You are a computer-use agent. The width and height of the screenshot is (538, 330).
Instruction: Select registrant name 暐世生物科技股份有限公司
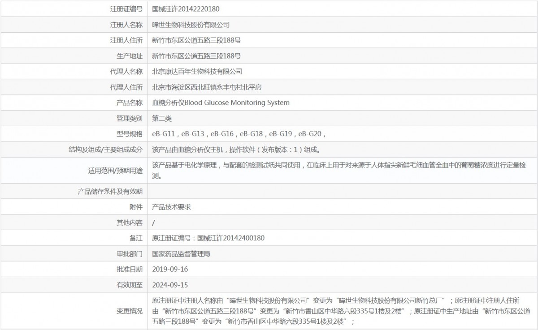pos(191,25)
